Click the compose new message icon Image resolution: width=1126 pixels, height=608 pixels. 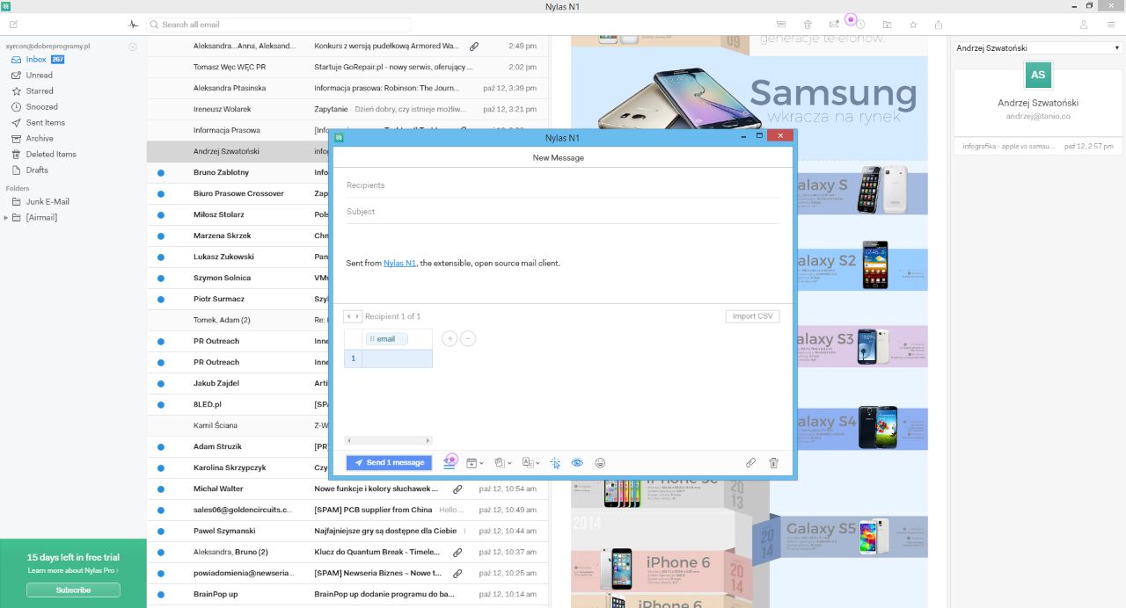[13, 25]
